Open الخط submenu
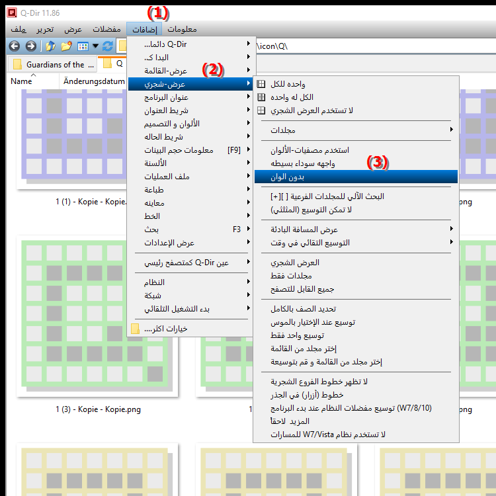The height and width of the screenshot is (496, 496). (190, 216)
